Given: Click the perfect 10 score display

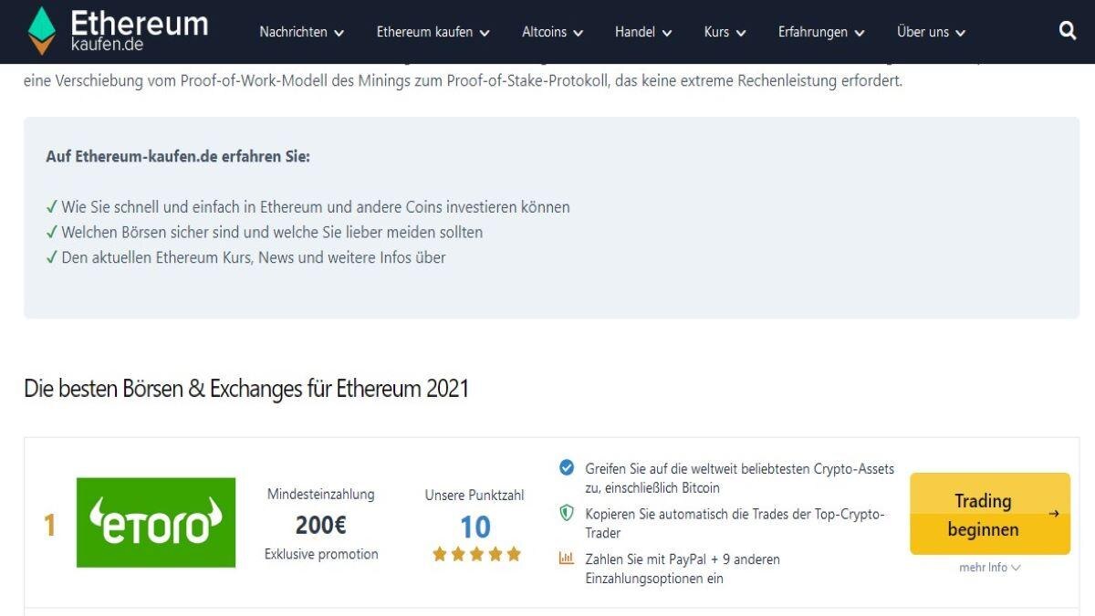Looking at the screenshot, I should [475, 527].
